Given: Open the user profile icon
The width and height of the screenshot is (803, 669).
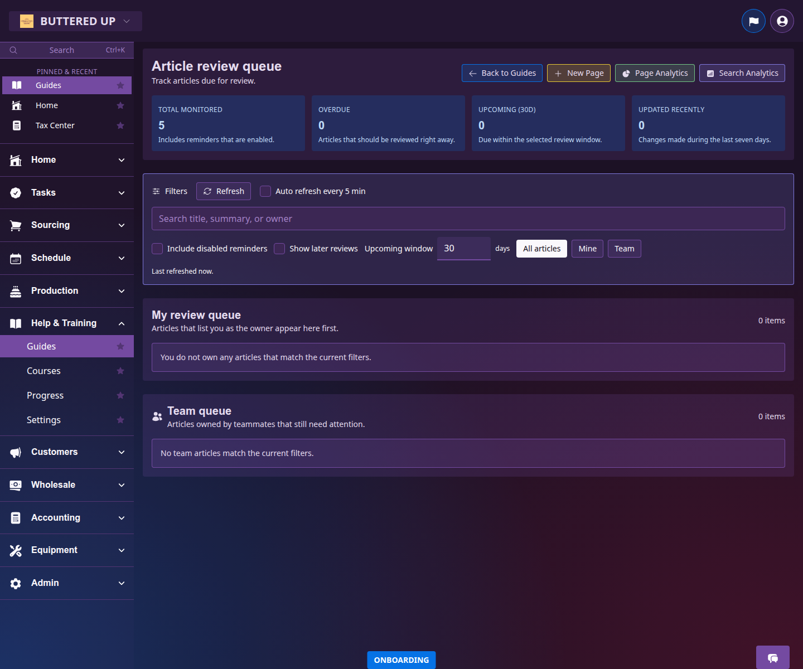Looking at the screenshot, I should (x=781, y=21).
